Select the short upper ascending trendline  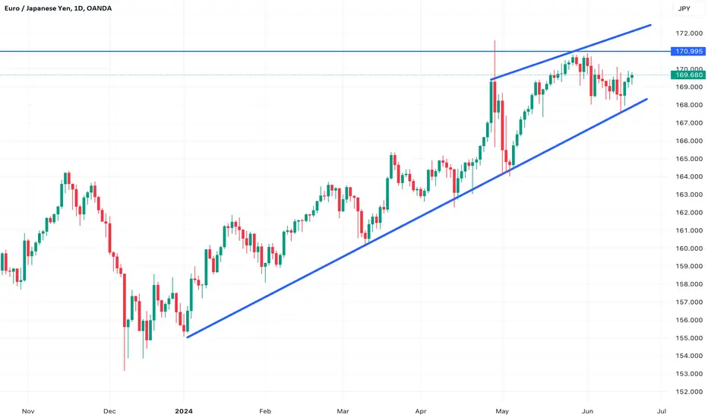[x=571, y=52]
